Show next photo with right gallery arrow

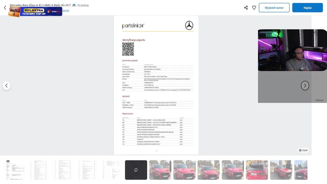point(305,86)
